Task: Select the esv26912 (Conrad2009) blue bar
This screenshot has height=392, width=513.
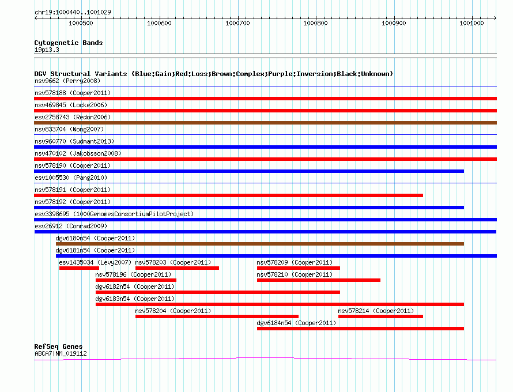Action: [265, 232]
